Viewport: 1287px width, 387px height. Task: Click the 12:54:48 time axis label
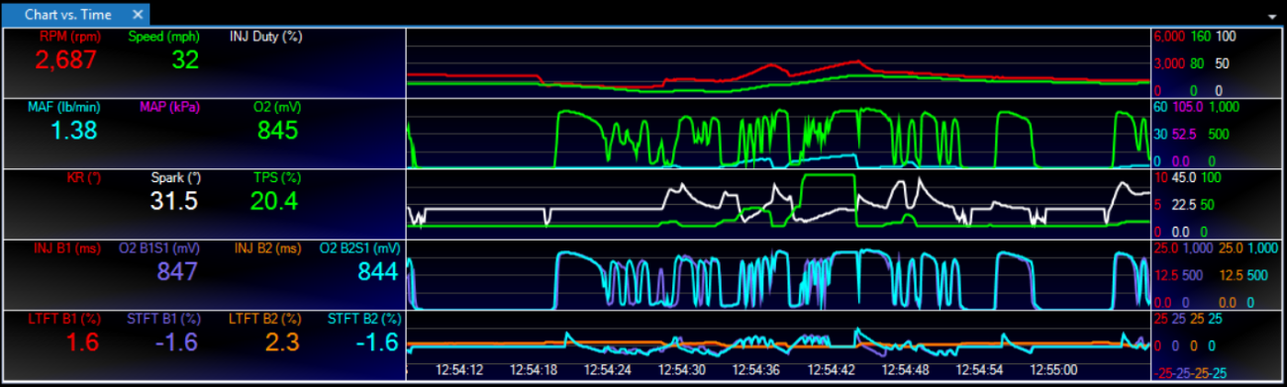click(x=906, y=369)
